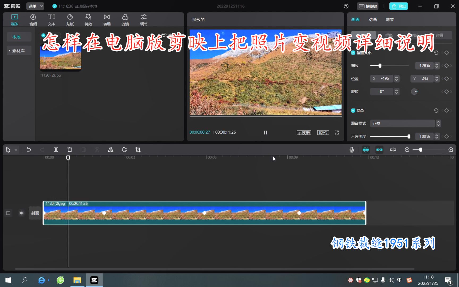459x287 pixels.
Task: Open File Explorer from taskbar
Action: (x=77, y=280)
